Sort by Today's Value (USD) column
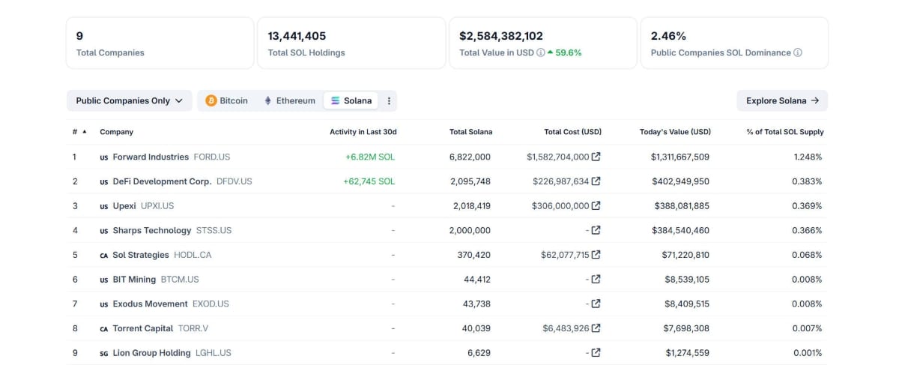 675,132
